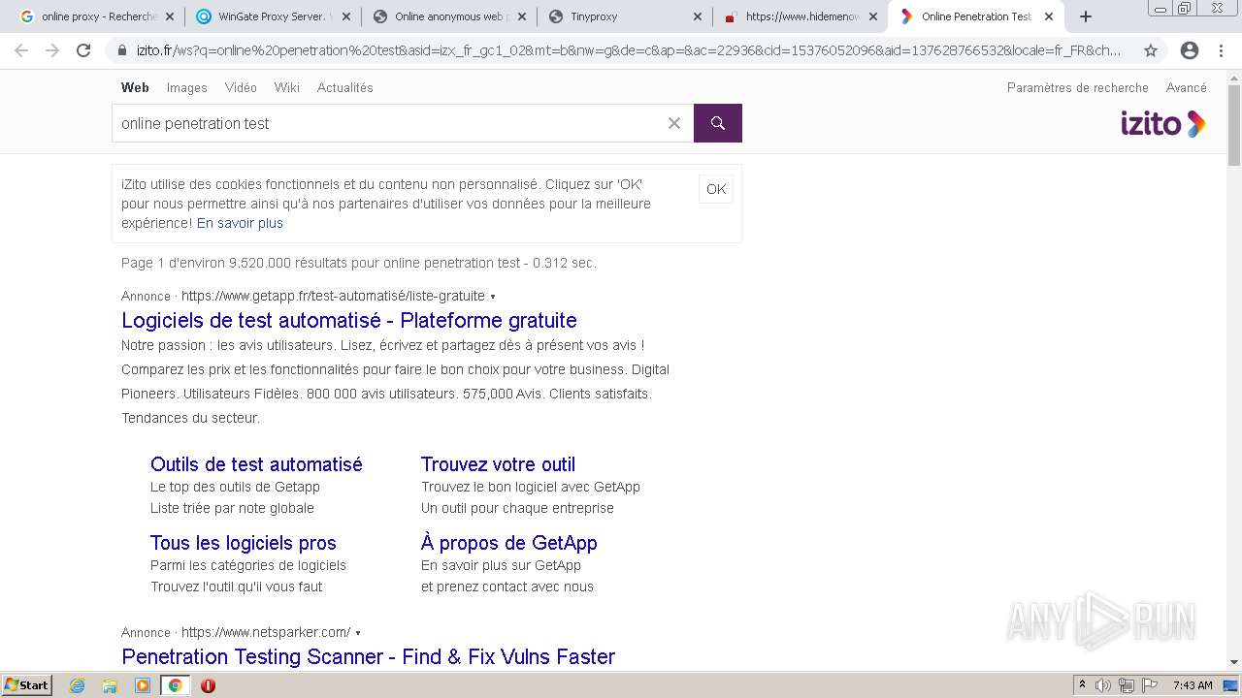Open the Trouvez votre outil sitelink
Screen dimensions: 1242x698
(x=498, y=464)
